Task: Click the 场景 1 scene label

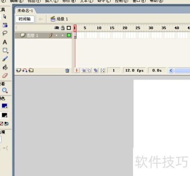Action: [x=59, y=19]
